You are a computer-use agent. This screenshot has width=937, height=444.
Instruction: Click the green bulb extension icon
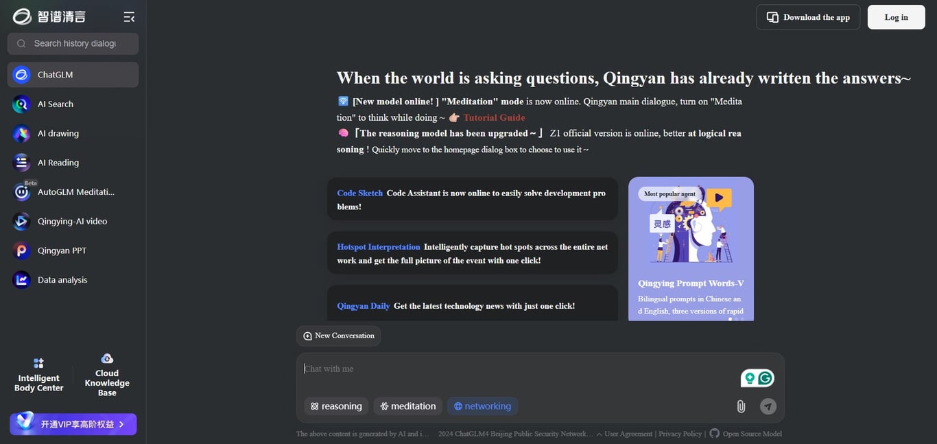click(x=750, y=378)
